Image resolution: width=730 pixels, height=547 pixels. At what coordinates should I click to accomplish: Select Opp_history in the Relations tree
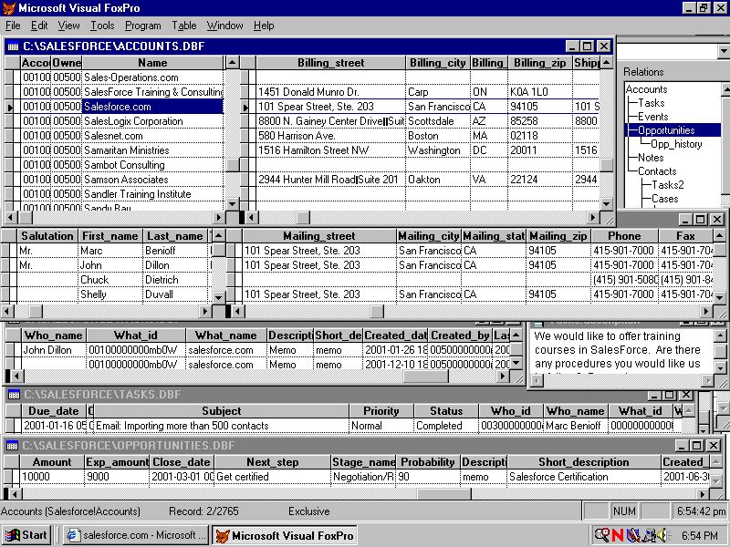click(x=676, y=144)
